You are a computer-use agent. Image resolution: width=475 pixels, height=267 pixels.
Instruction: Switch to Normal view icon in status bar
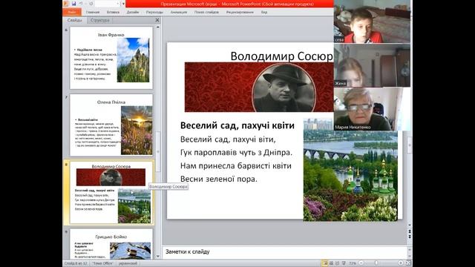(325, 263)
